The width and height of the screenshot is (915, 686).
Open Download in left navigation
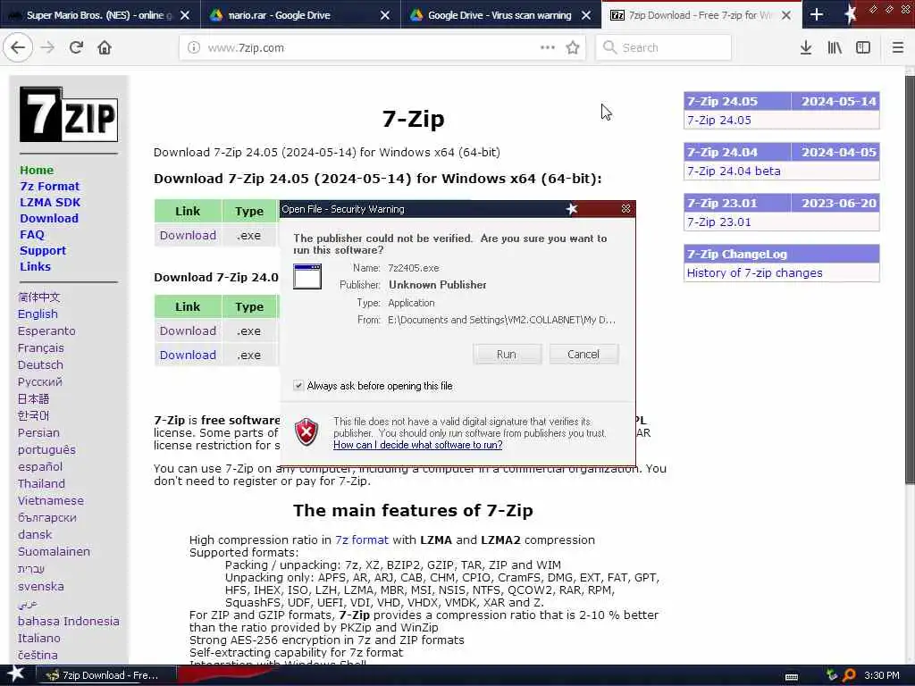point(49,218)
